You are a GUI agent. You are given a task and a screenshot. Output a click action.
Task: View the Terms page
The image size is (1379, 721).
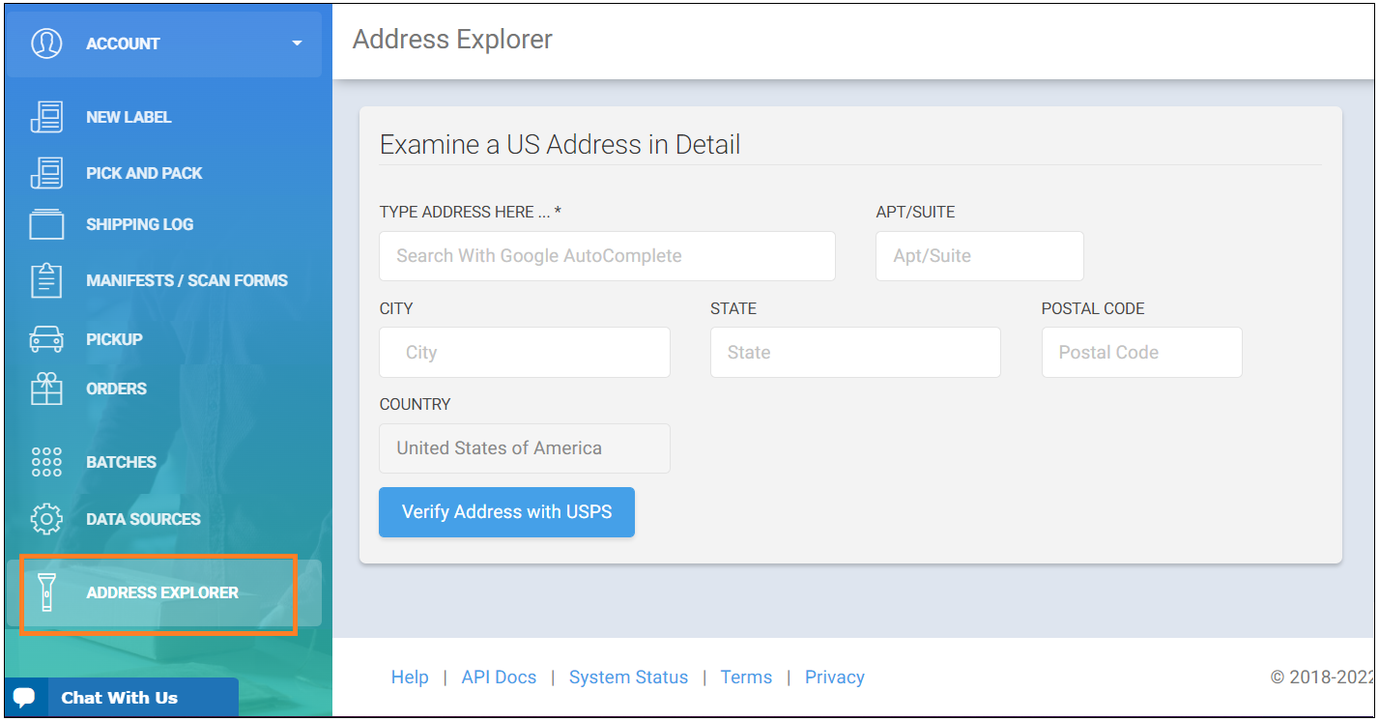click(x=746, y=677)
